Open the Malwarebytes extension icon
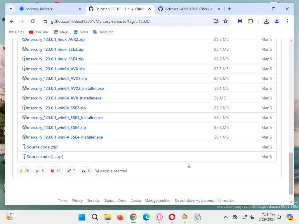This screenshot has width=299, height=224. coord(240,21)
